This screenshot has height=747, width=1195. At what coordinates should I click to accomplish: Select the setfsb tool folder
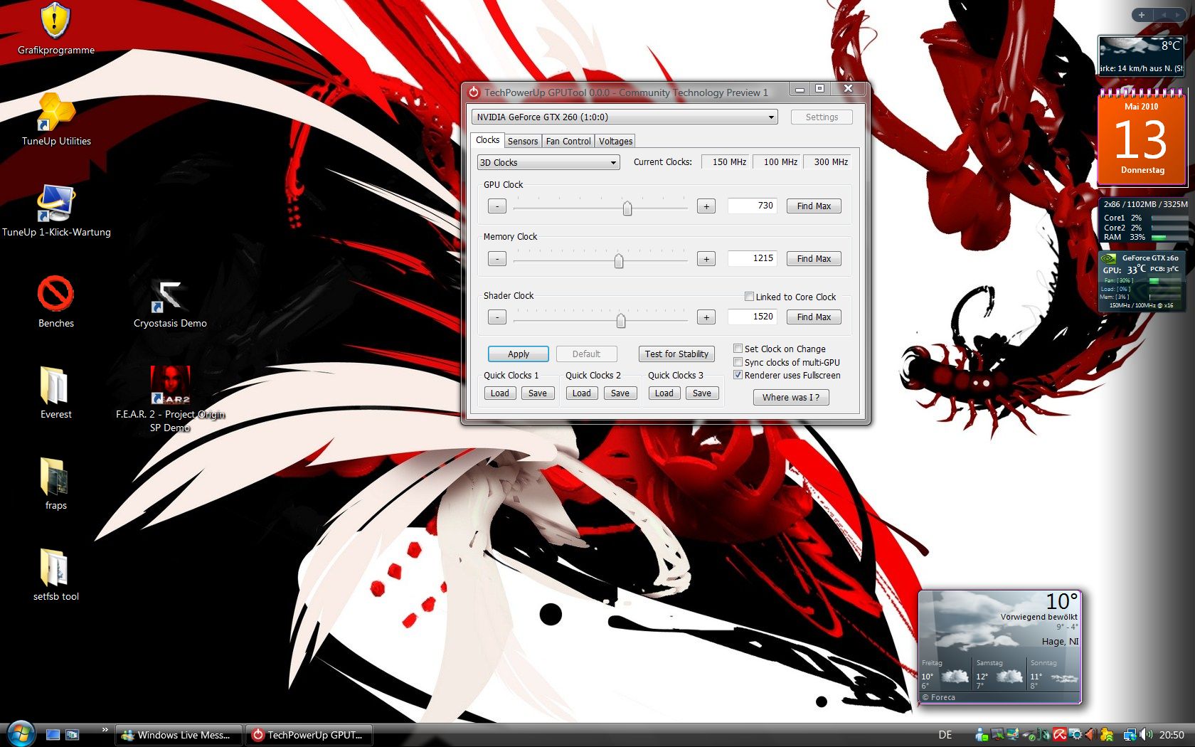click(55, 575)
